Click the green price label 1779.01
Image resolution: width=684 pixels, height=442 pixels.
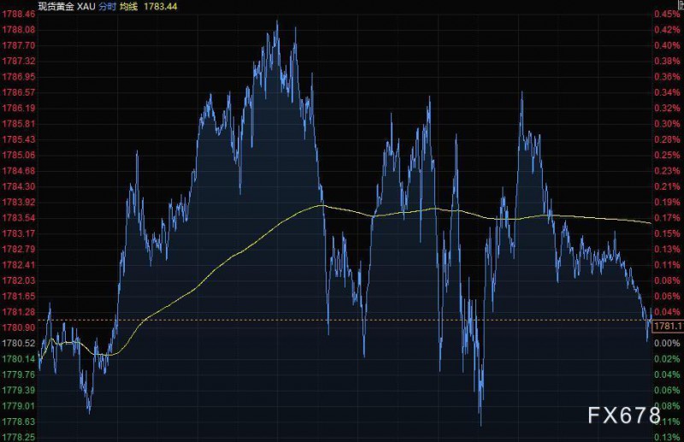(x=18, y=406)
